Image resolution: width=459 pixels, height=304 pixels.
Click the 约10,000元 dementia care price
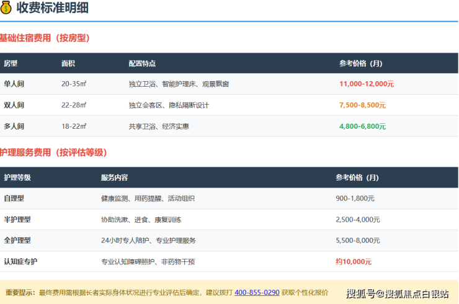pos(354,261)
